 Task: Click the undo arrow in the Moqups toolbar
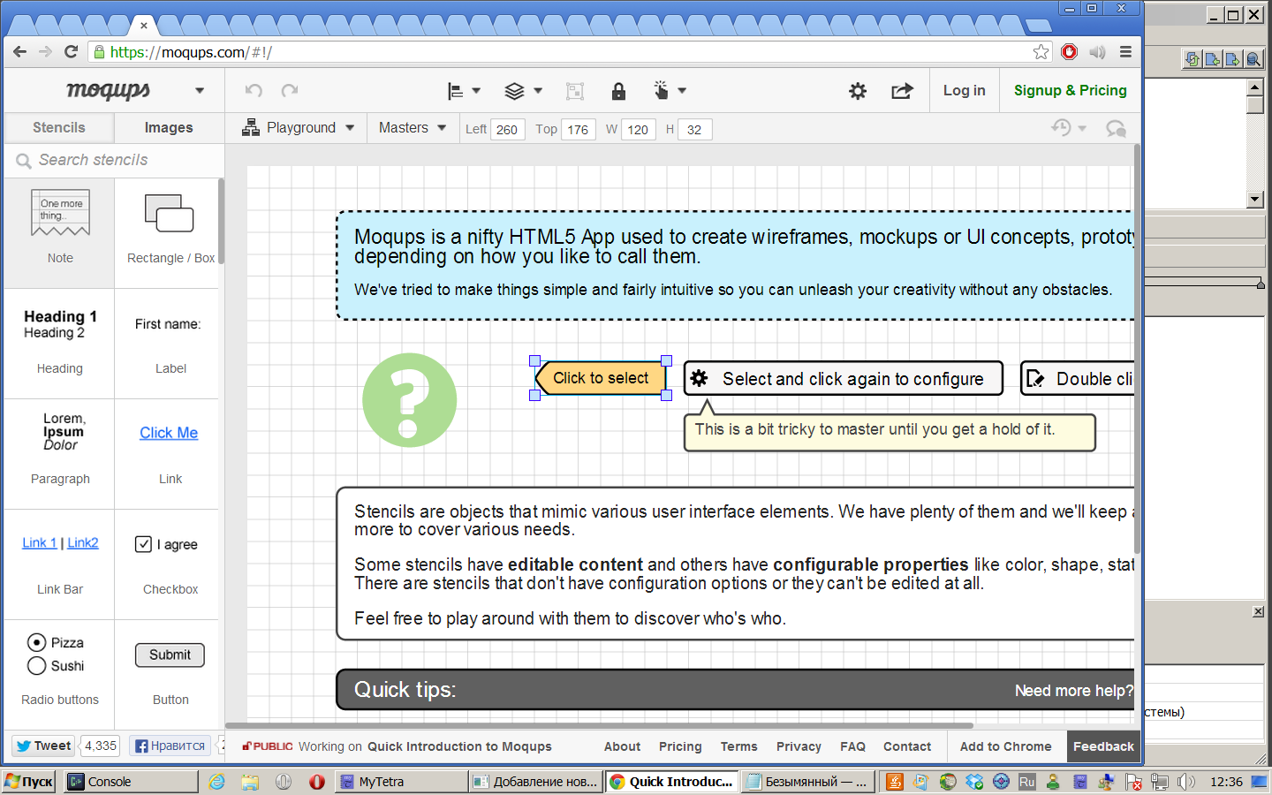[254, 90]
